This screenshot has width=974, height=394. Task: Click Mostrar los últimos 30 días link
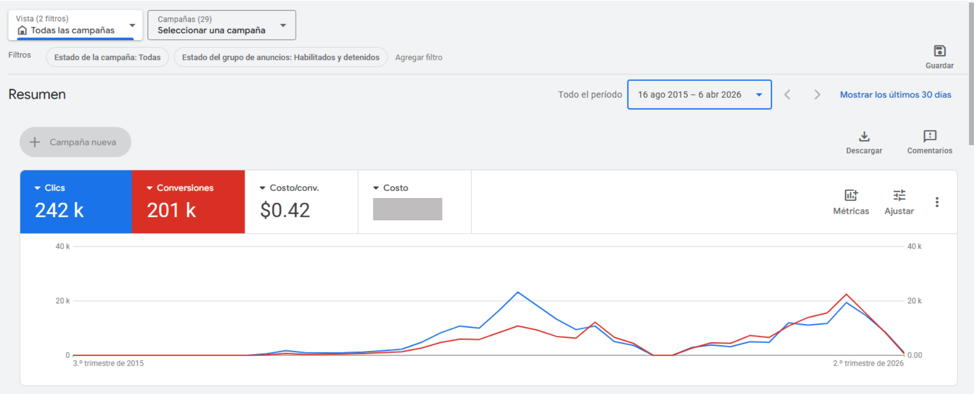[x=895, y=95]
